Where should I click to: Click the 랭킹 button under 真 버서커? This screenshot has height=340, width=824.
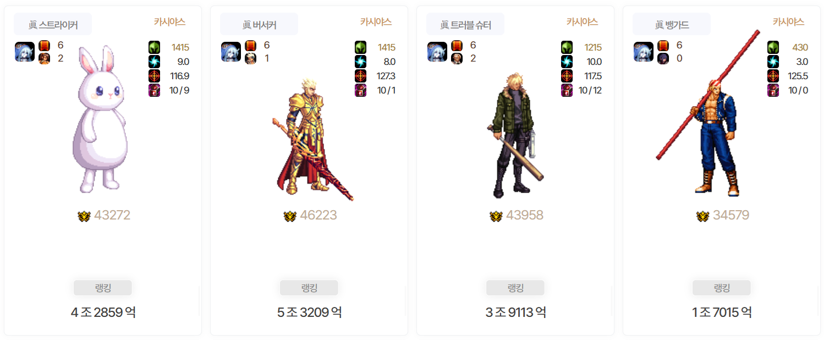point(309,288)
